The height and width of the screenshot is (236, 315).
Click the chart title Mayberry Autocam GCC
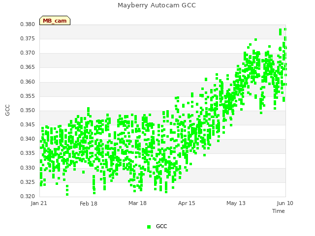click(x=157, y=5)
